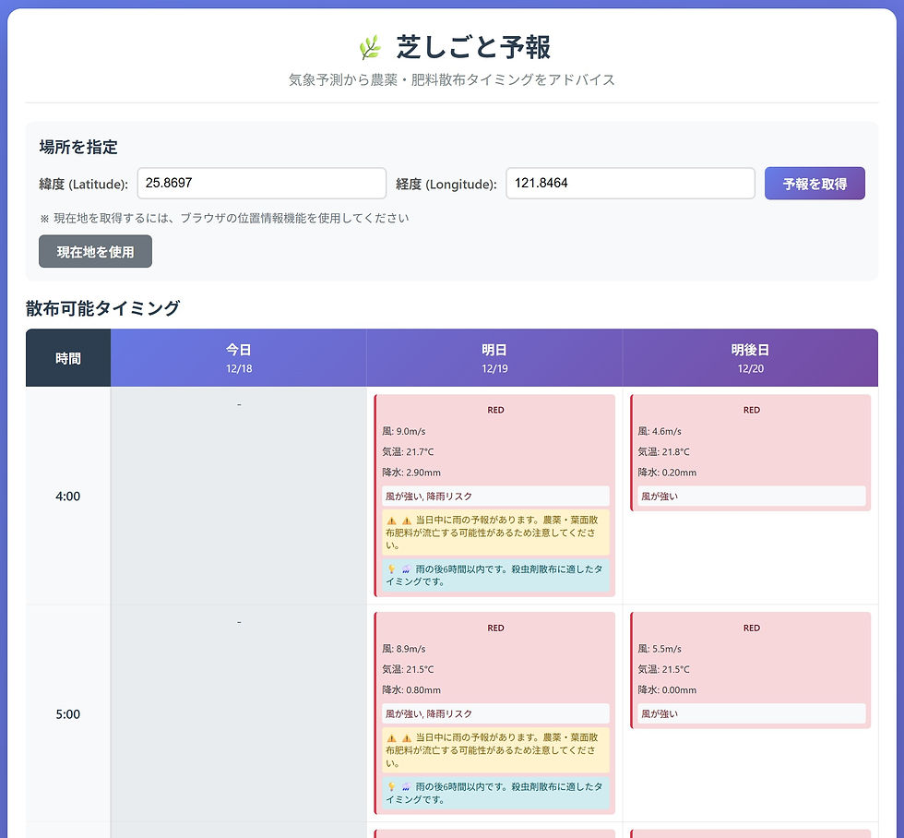Click the 今日 12/18 column header
This screenshot has height=838, width=904.
pyautogui.click(x=238, y=356)
